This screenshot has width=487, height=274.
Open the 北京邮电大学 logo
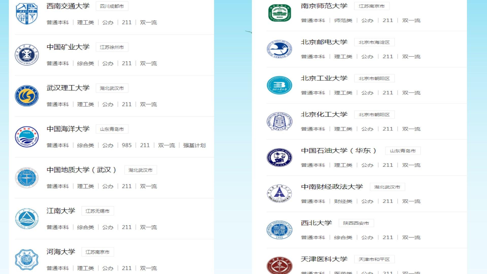click(279, 49)
